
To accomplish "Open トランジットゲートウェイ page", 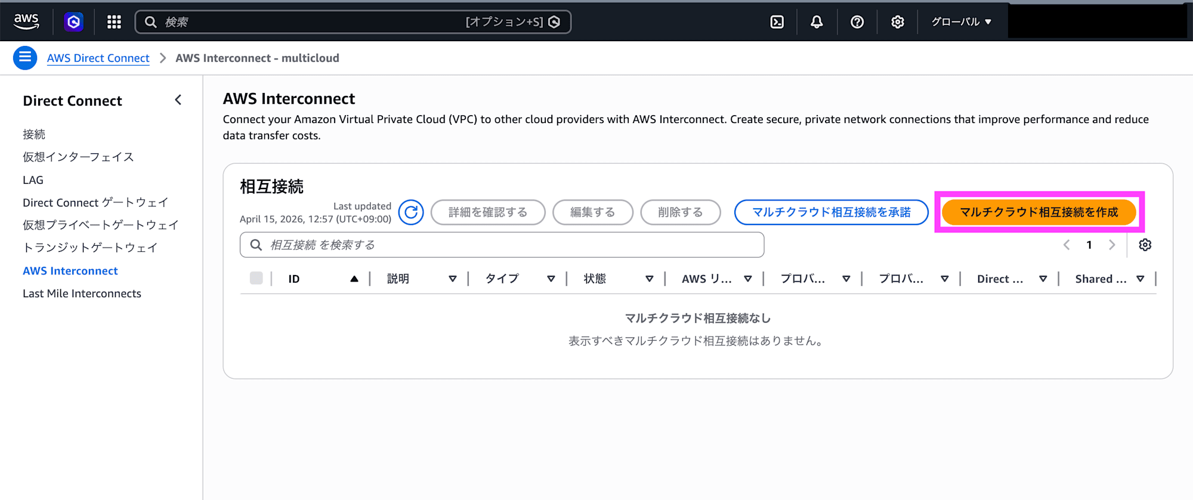I will [x=90, y=248].
